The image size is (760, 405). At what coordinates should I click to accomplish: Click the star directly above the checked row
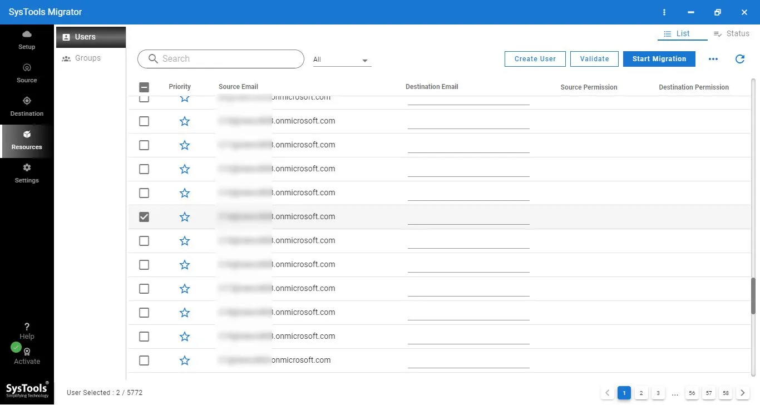click(185, 193)
